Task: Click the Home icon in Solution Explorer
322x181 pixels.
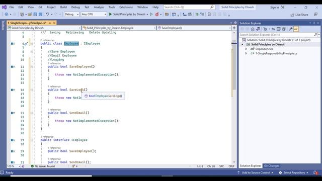Action: 253,29
